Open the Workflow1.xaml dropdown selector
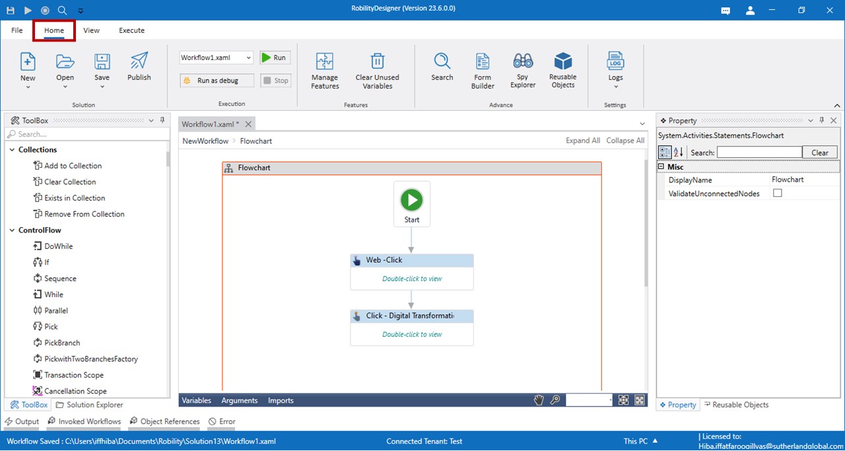 coord(248,58)
